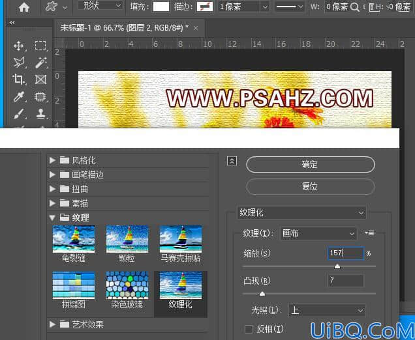Click the 凸现 value field showing 7
Screen dimensions: 415x340
pos(346,281)
